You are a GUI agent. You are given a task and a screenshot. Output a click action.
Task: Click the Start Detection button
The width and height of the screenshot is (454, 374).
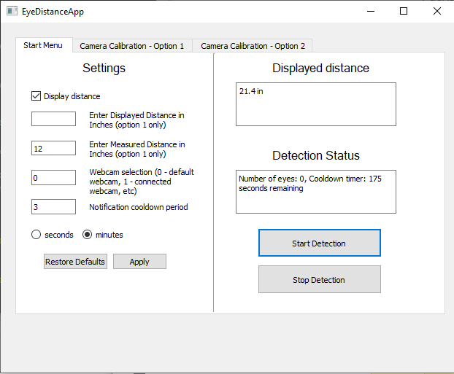[x=320, y=243]
